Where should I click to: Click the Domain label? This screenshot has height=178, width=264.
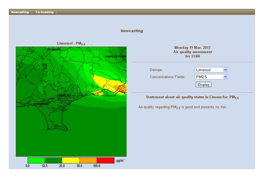coord(156,70)
